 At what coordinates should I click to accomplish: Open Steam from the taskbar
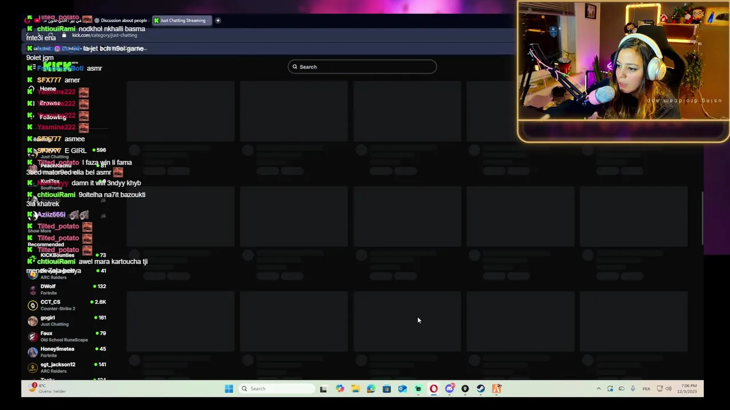coord(481,389)
